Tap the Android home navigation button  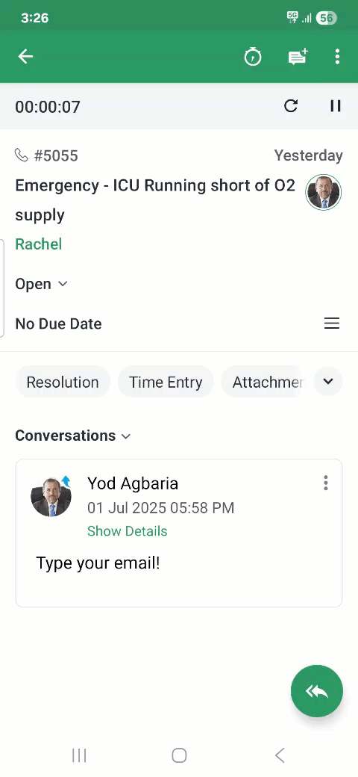pyautogui.click(x=179, y=755)
